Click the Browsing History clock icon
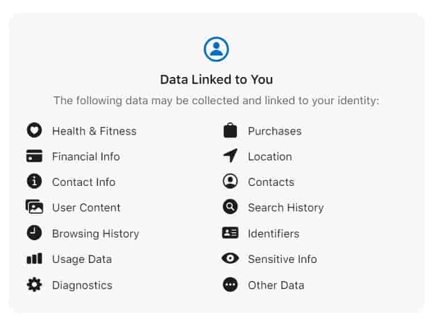 pyautogui.click(x=35, y=233)
